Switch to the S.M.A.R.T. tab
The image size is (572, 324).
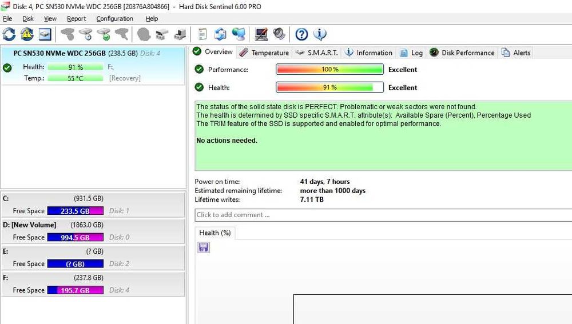[317, 53]
